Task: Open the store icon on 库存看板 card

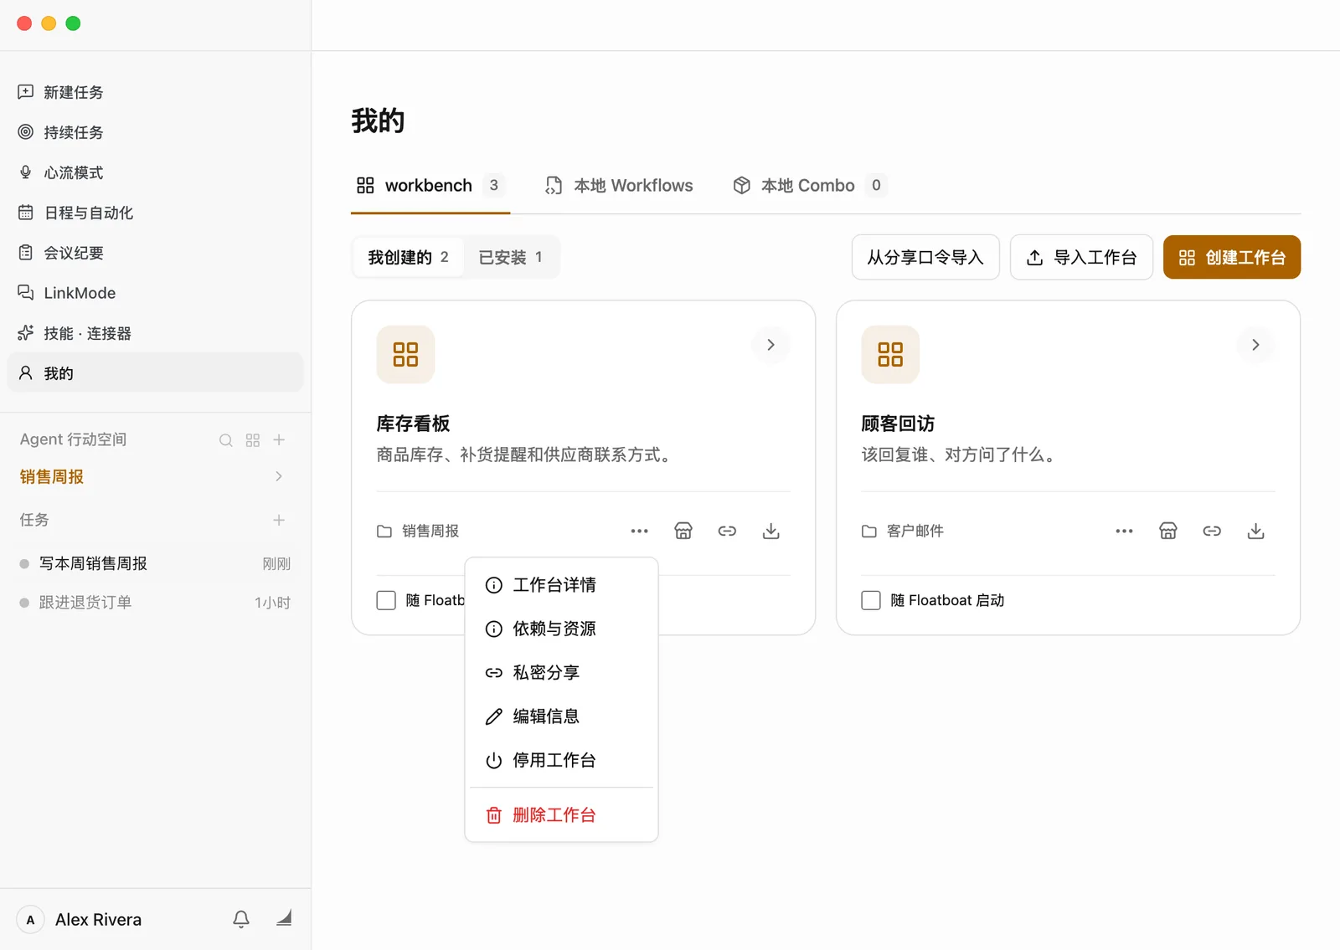Action: click(683, 531)
